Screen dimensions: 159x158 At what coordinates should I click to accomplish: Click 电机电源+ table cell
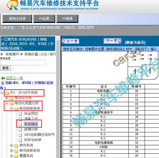pos(104,91)
